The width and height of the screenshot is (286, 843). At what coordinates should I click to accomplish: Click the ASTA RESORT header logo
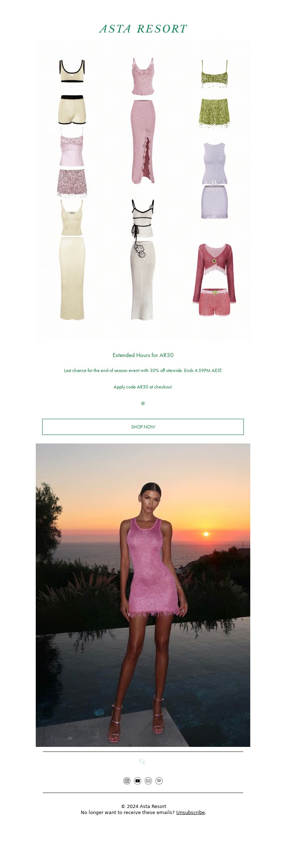143,29
